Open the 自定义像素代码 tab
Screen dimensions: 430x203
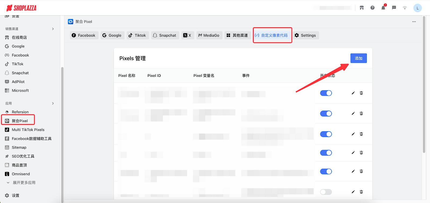(x=272, y=35)
